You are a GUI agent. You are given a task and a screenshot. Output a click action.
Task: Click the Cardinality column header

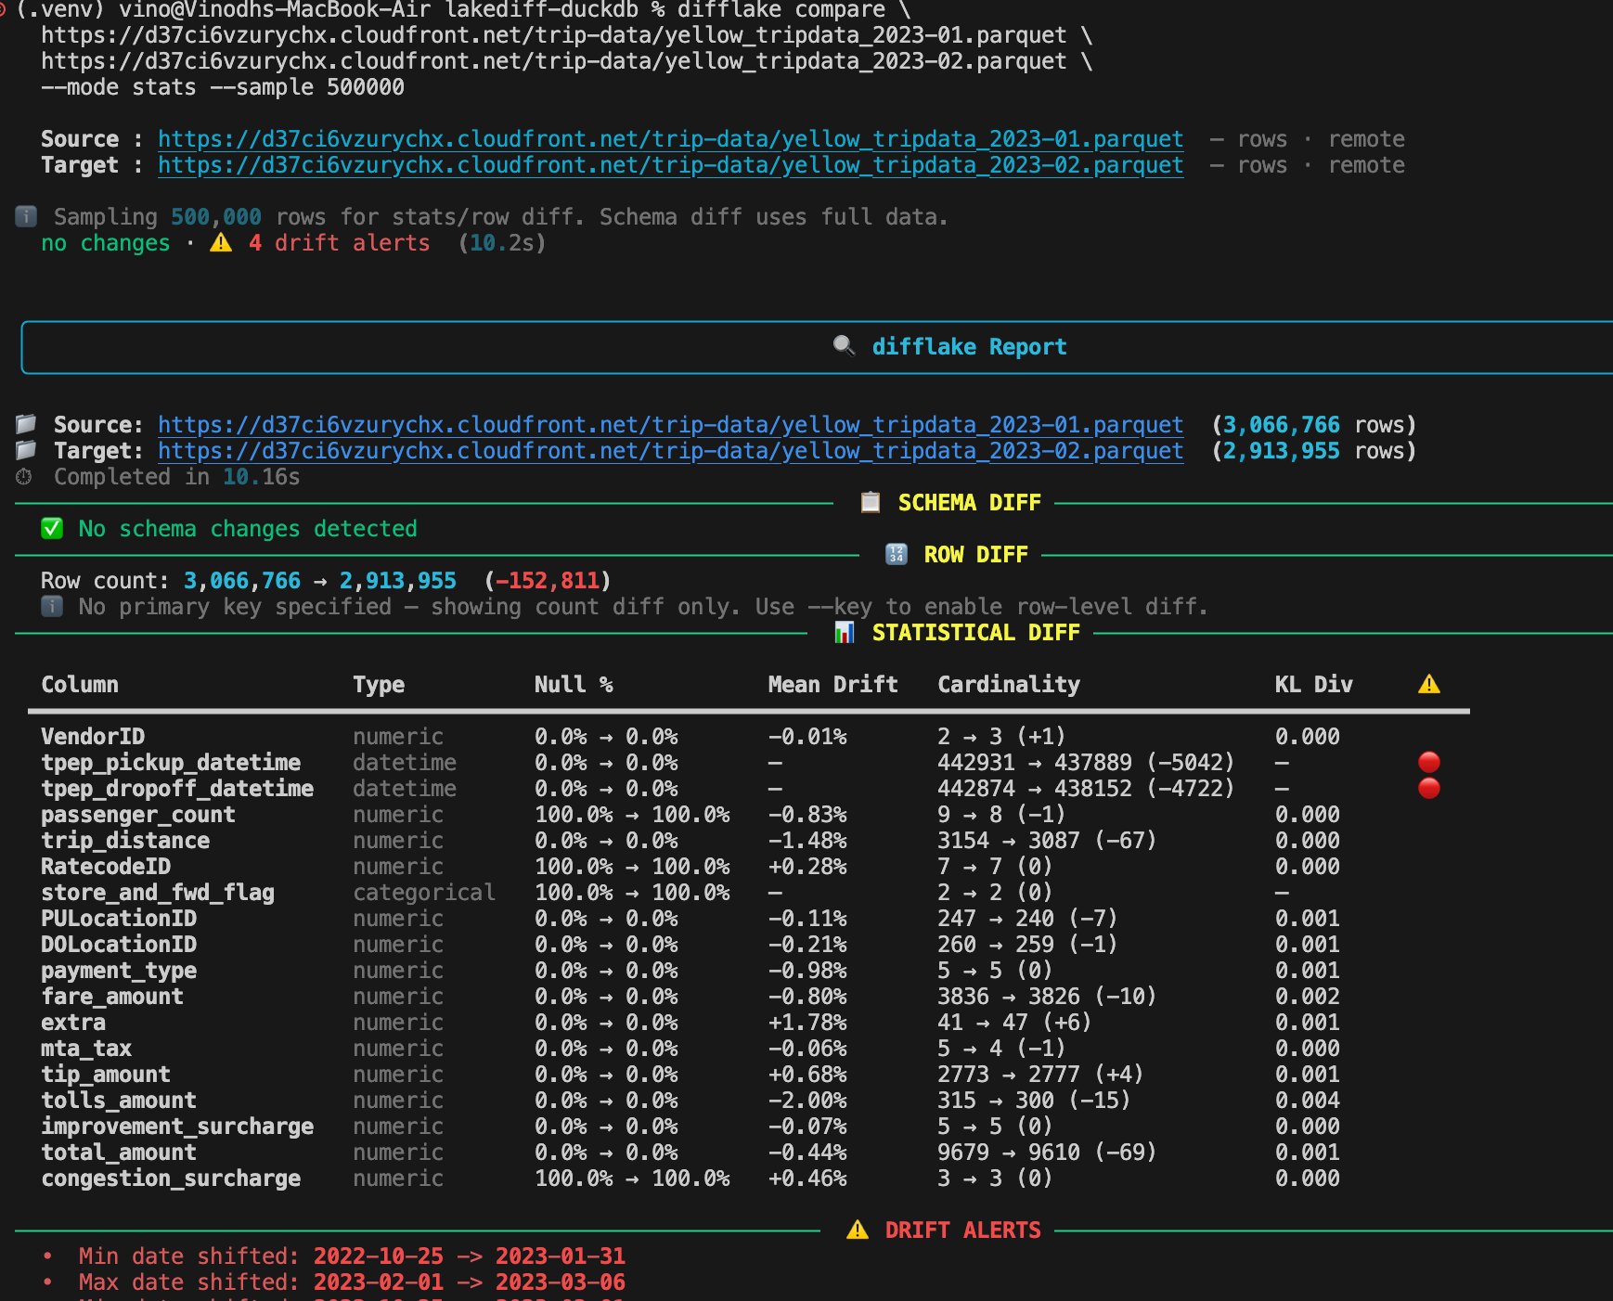(1009, 684)
